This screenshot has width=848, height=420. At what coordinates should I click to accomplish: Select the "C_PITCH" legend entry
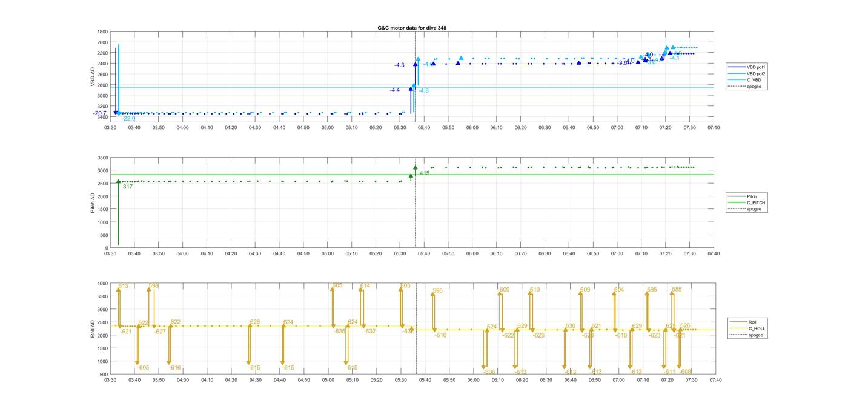click(x=746, y=202)
